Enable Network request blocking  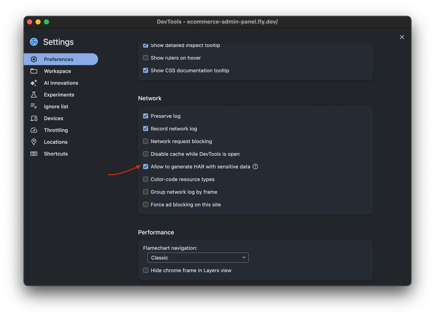(145, 141)
